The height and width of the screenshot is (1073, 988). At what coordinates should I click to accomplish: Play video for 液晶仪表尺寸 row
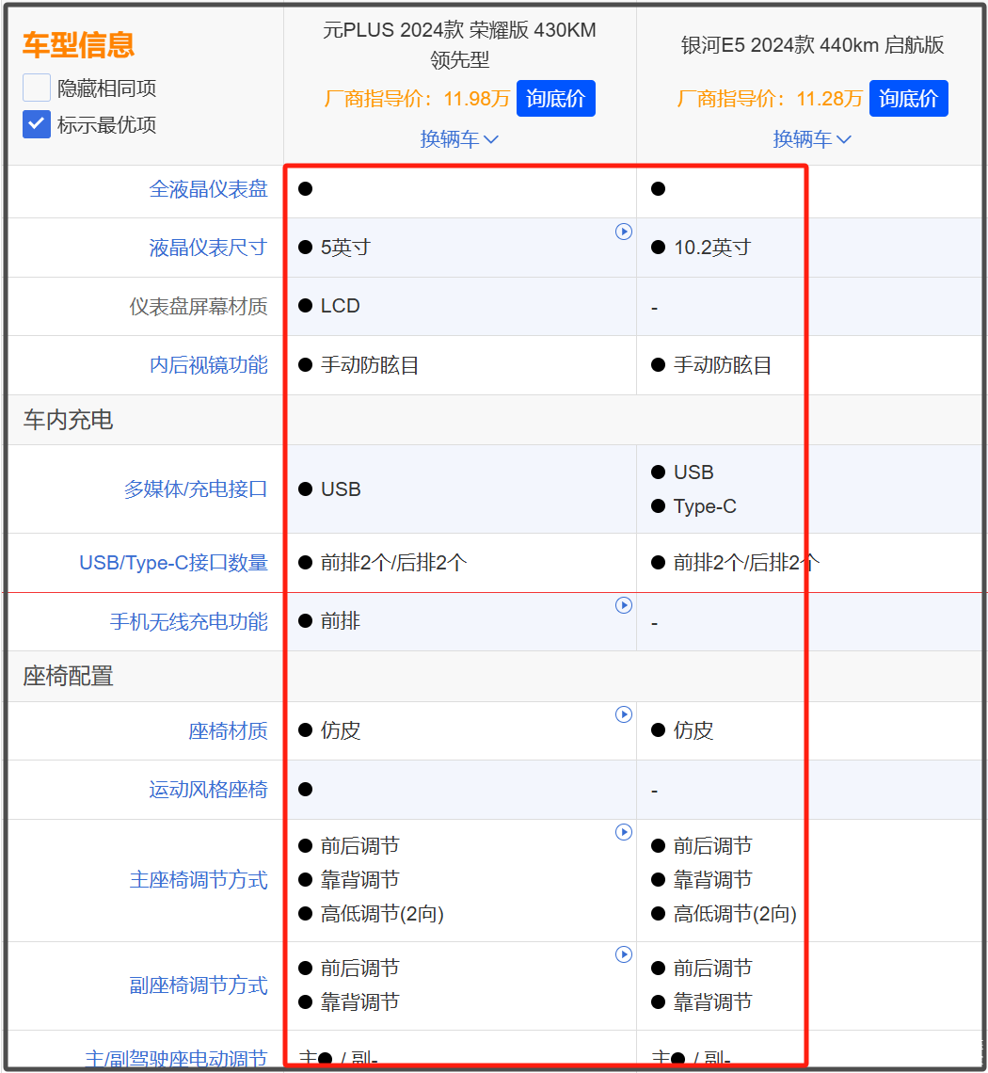point(623,232)
